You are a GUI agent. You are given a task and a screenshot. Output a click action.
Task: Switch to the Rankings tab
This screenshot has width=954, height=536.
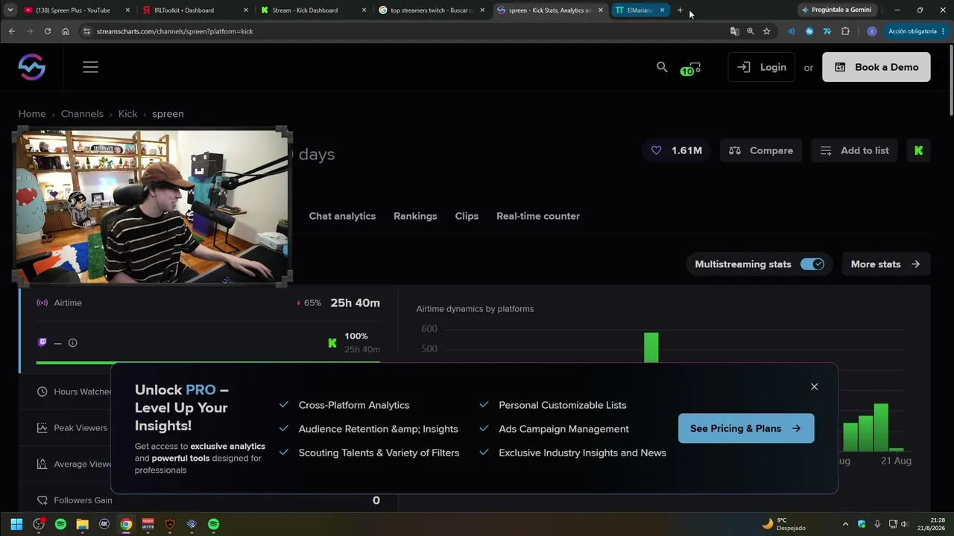(415, 216)
